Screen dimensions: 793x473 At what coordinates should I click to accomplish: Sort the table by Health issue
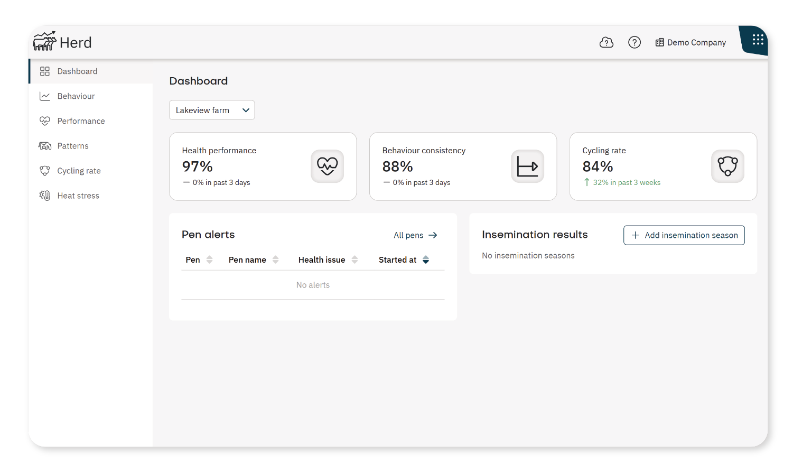pyautogui.click(x=355, y=259)
